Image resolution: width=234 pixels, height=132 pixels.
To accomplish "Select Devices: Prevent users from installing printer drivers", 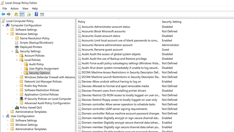I will click(114, 91).
